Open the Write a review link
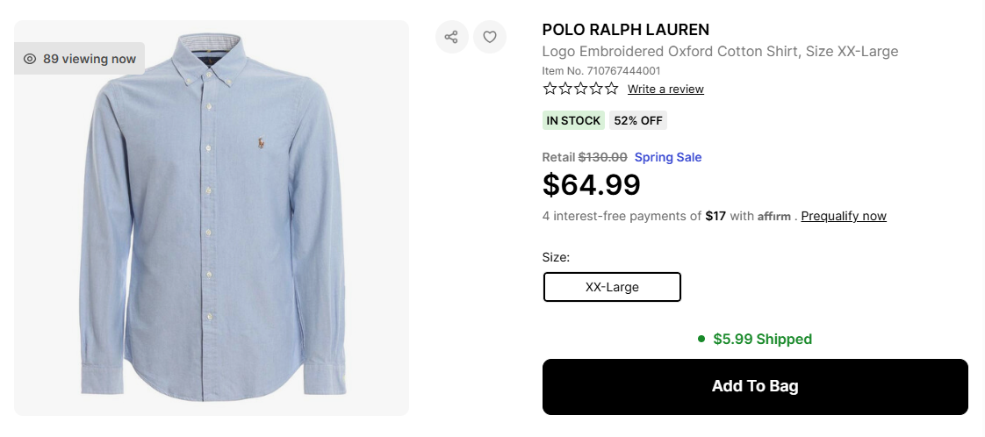Image resolution: width=985 pixels, height=437 pixels. (x=665, y=90)
